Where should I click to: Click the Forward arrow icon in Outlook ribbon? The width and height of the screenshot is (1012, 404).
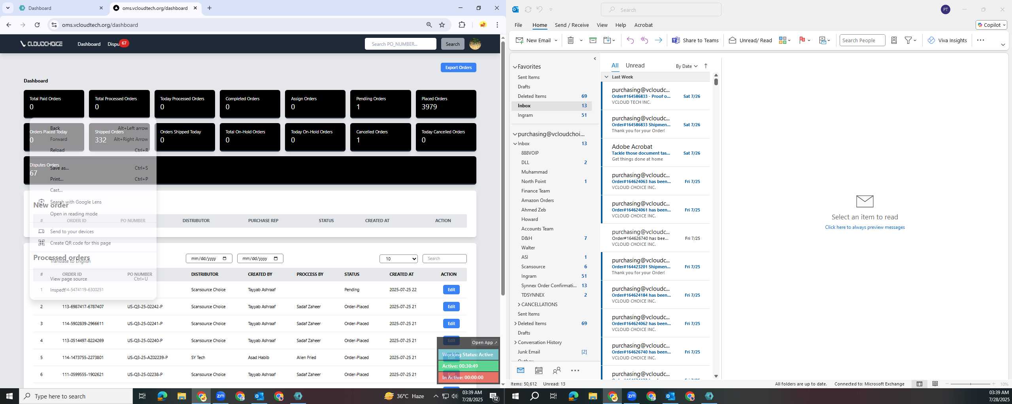click(658, 40)
